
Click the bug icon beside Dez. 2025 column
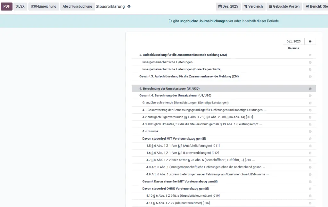[x=310, y=42]
